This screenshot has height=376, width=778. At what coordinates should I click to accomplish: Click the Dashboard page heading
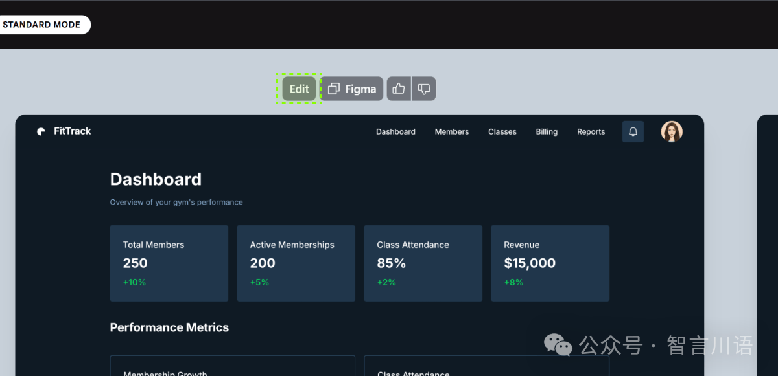pyautogui.click(x=156, y=179)
